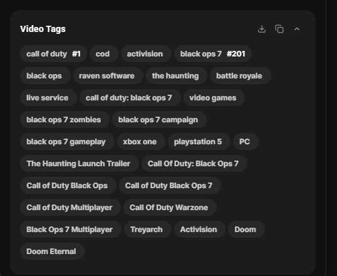Choose the 'xbox one' tag

[141, 142]
